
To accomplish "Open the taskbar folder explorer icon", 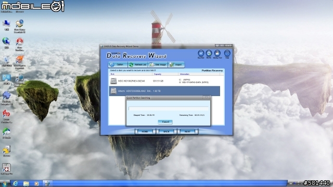I will 26,183.
